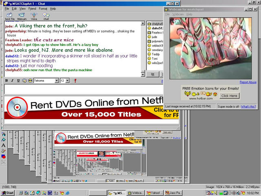Select user dahs51 in member list
This screenshot has width=261, height=196.
pyautogui.click(x=155, y=28)
